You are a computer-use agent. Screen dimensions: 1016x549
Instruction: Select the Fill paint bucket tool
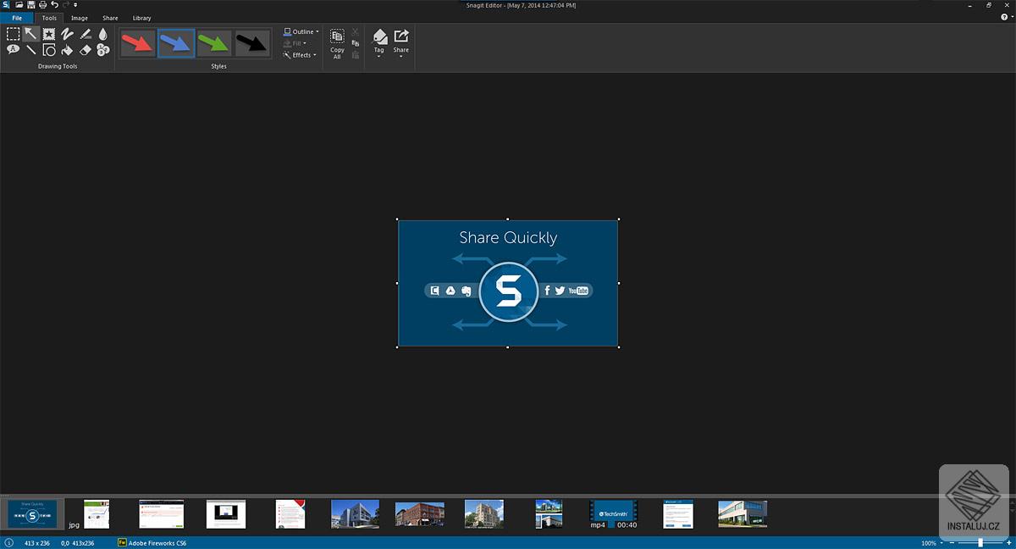[x=67, y=50]
